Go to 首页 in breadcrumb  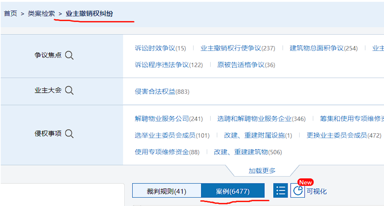(10, 14)
